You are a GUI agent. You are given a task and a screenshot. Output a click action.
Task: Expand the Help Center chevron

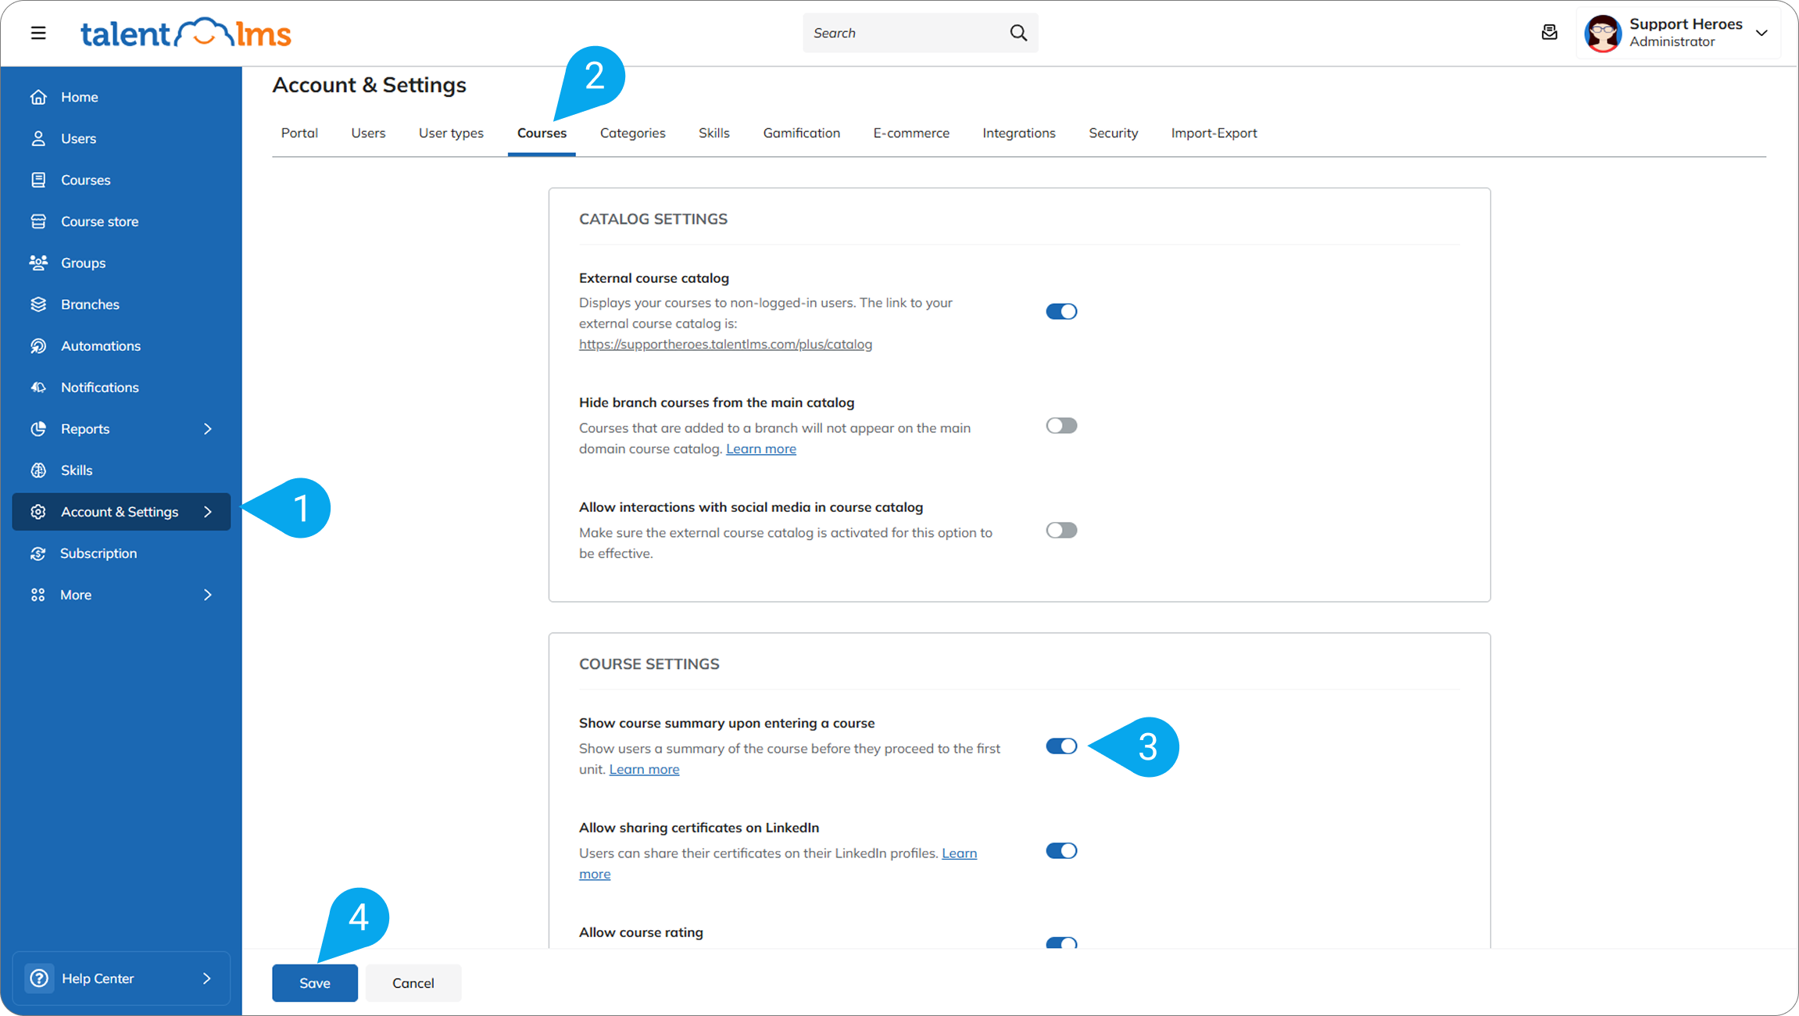coord(207,978)
